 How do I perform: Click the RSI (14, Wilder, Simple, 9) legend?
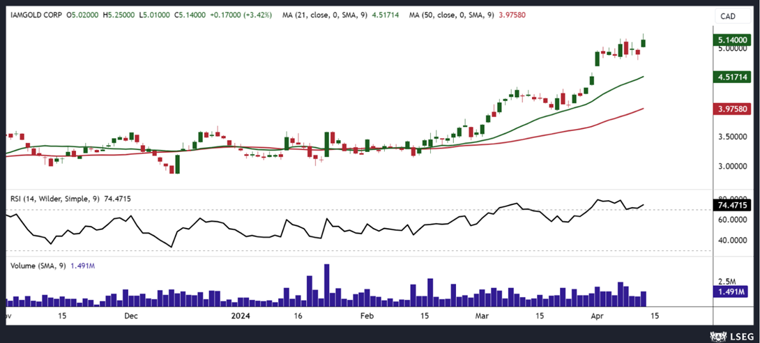coord(56,199)
